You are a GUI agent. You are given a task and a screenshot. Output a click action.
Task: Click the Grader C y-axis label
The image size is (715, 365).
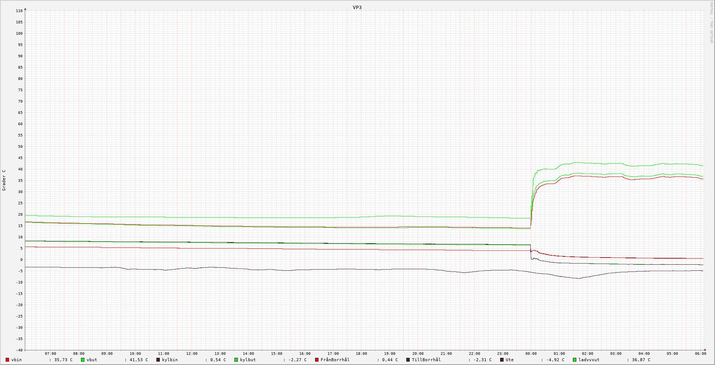(4, 180)
